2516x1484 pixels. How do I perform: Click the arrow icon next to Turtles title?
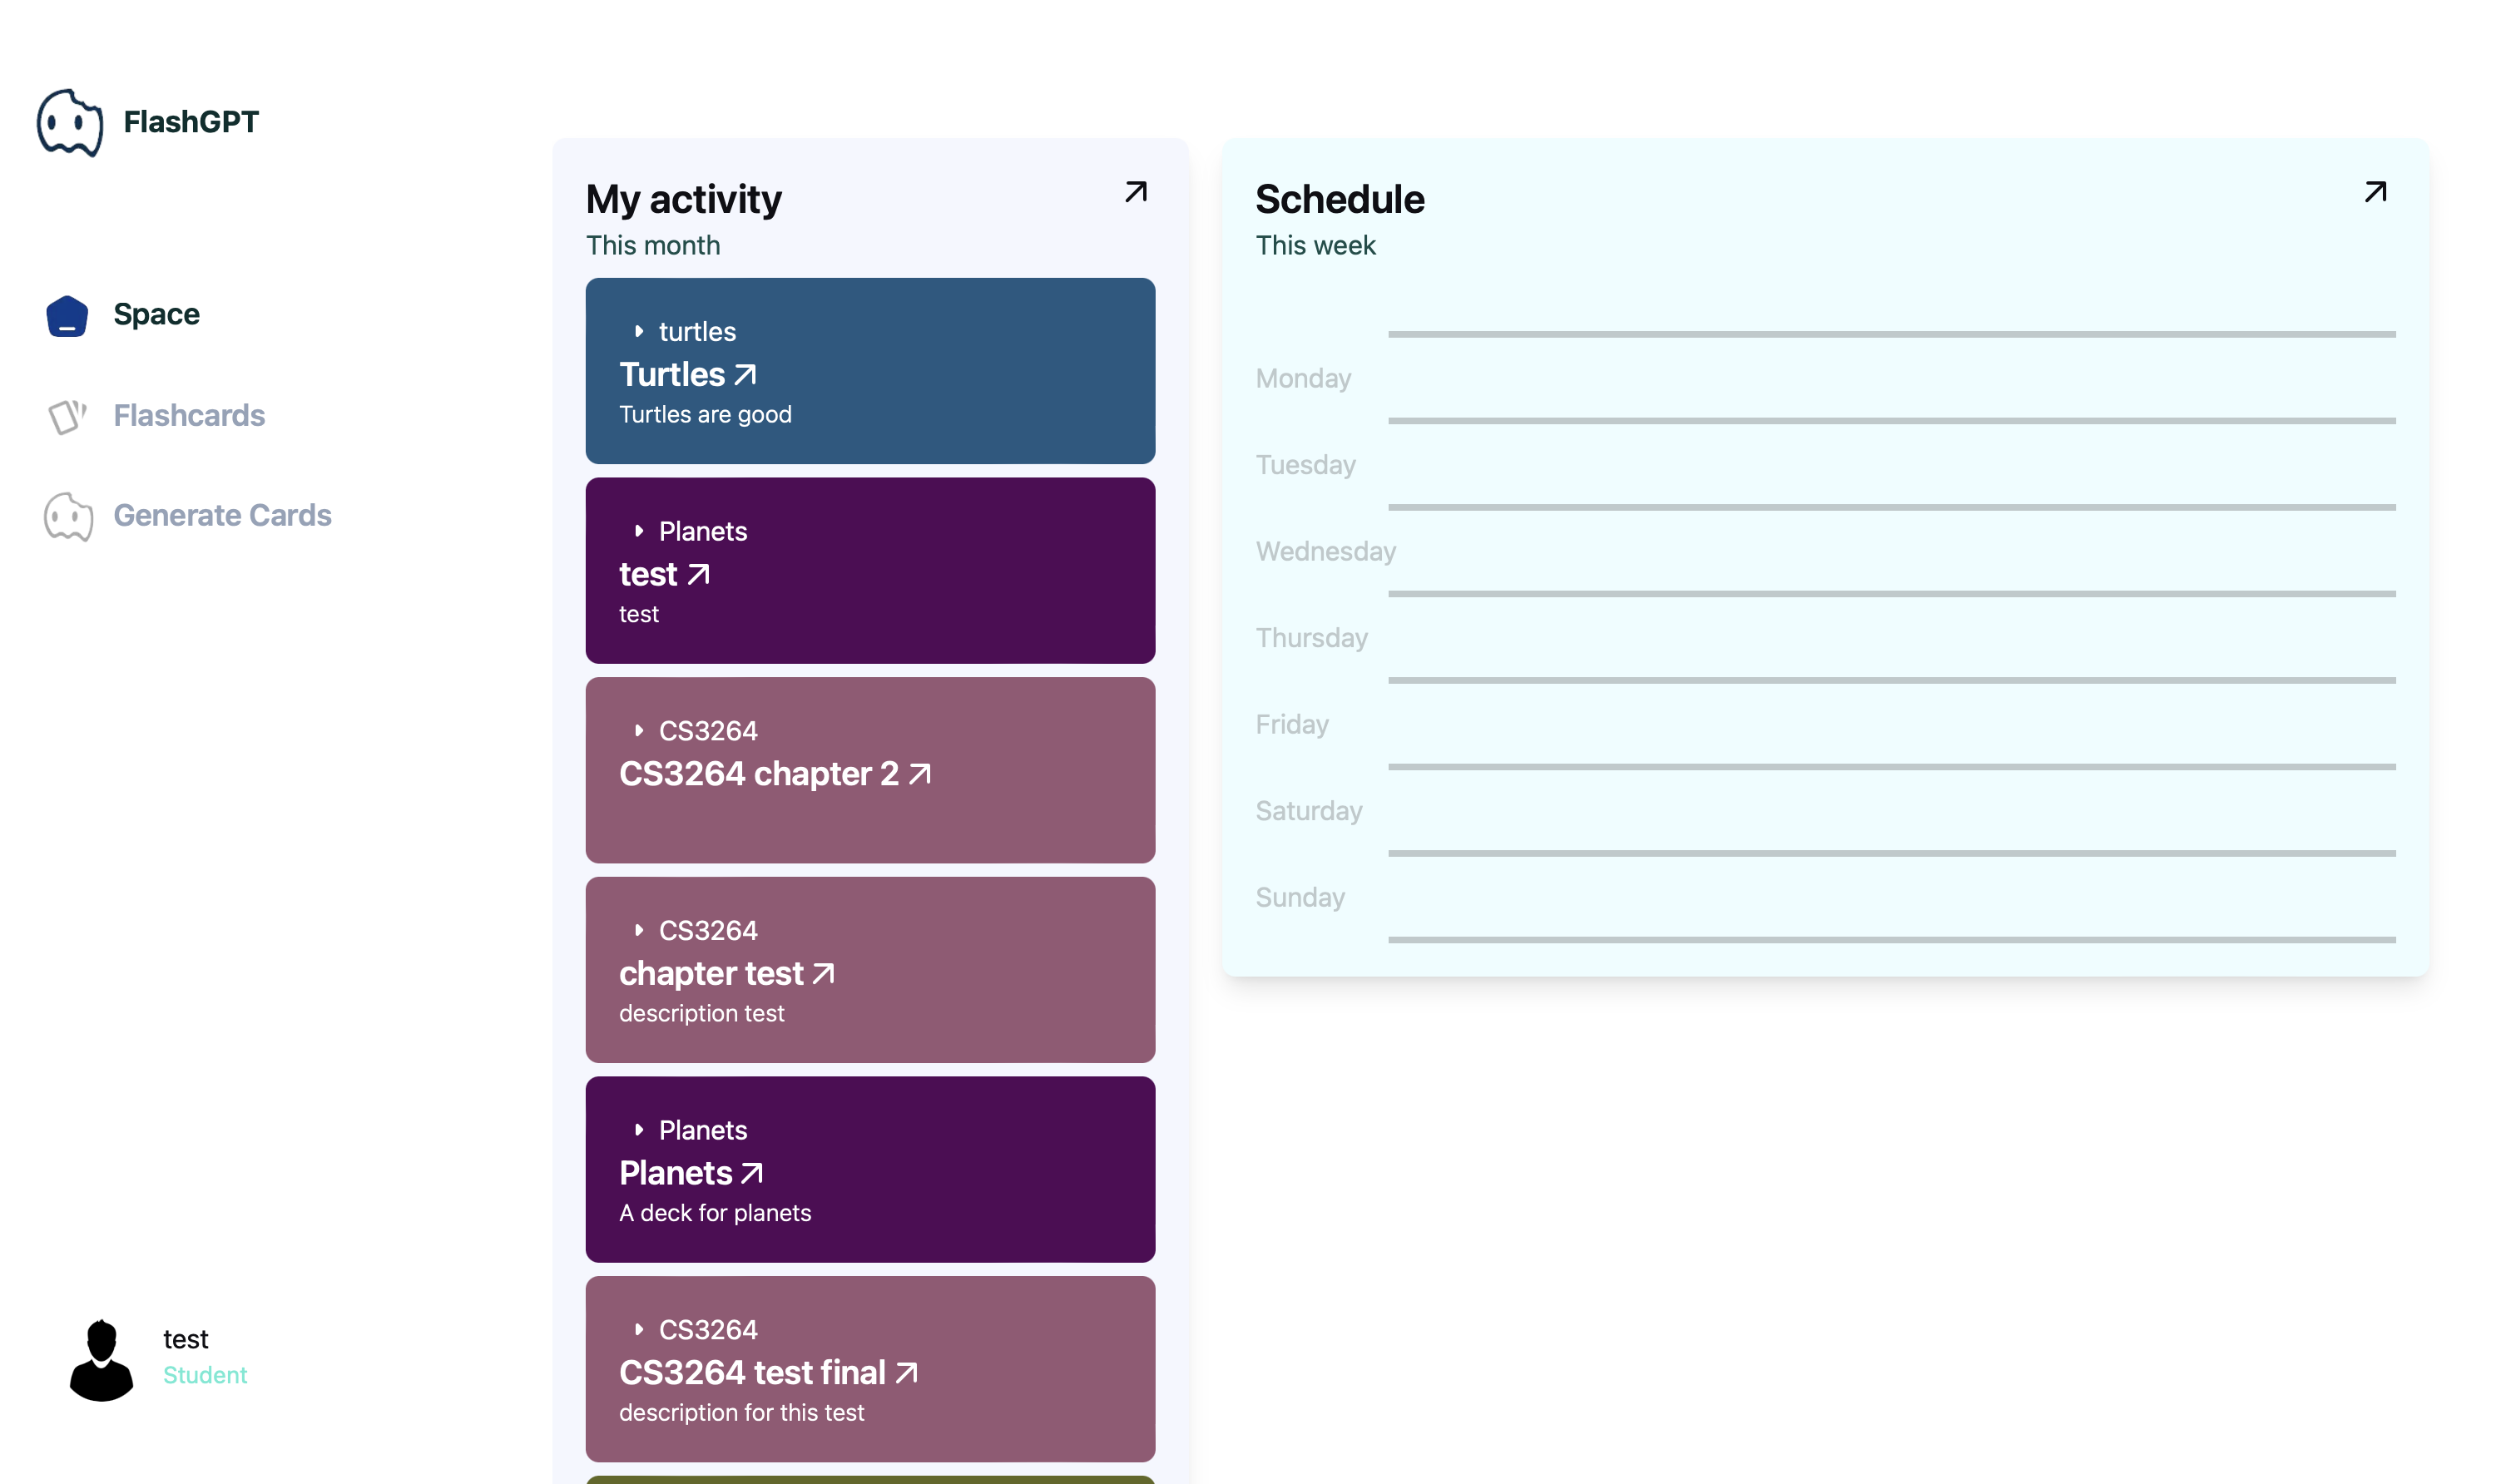pos(745,375)
